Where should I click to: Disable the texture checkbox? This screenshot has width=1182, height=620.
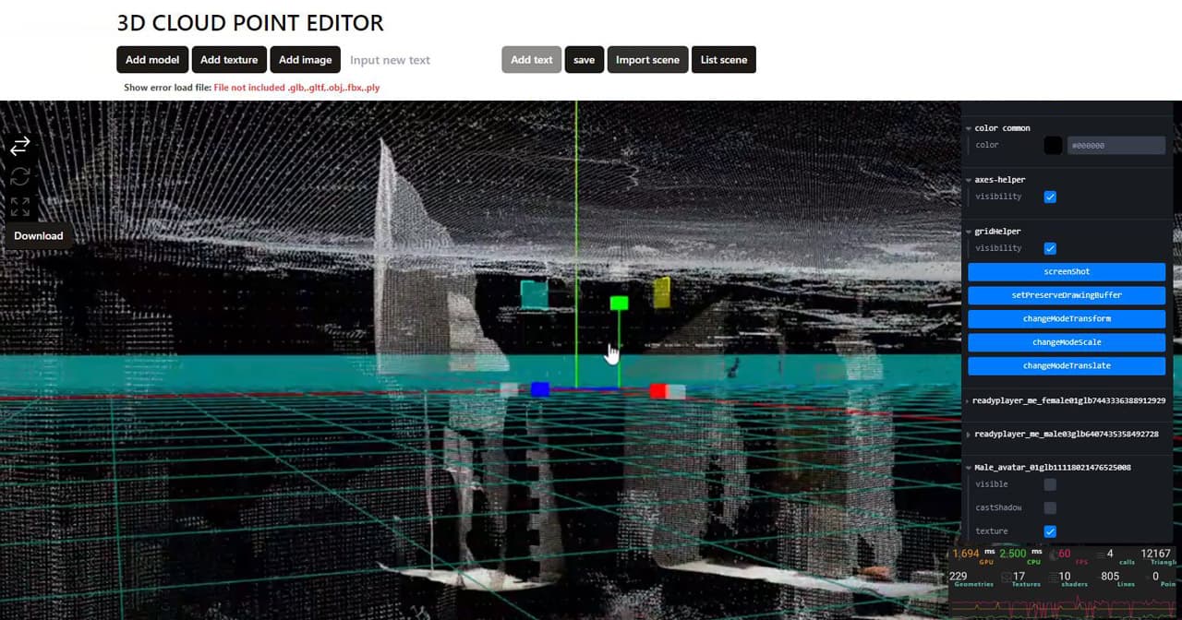(1050, 531)
